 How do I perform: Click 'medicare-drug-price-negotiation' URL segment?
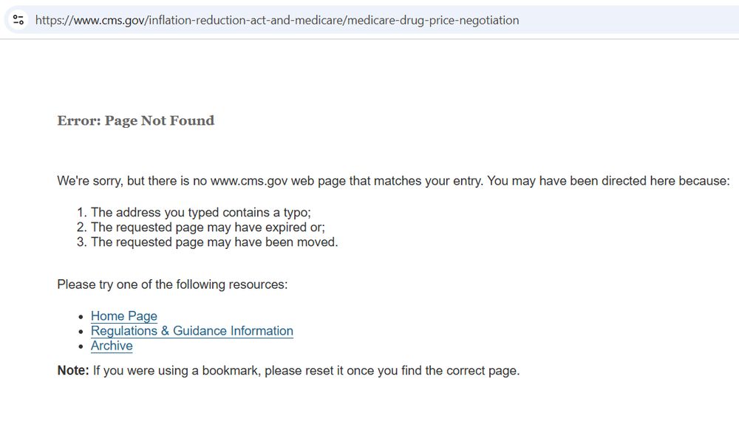(433, 20)
